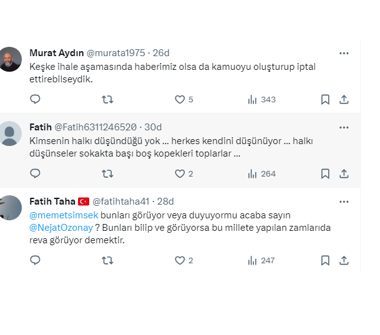
Task: Bookmark Murat Aydın's tweet
Action: click(325, 99)
